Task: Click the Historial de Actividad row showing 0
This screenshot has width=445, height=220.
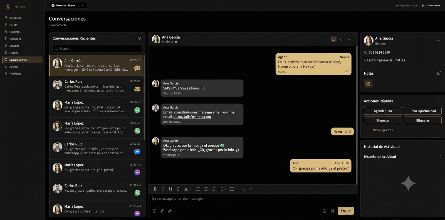Action: pos(402,157)
